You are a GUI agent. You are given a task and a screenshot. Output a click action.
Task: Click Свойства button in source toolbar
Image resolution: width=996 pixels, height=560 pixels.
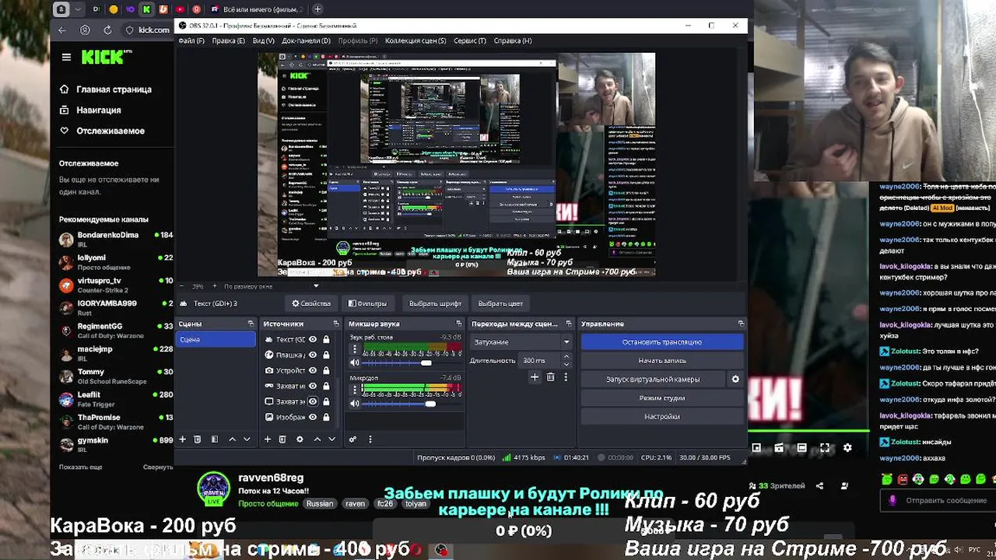click(311, 303)
